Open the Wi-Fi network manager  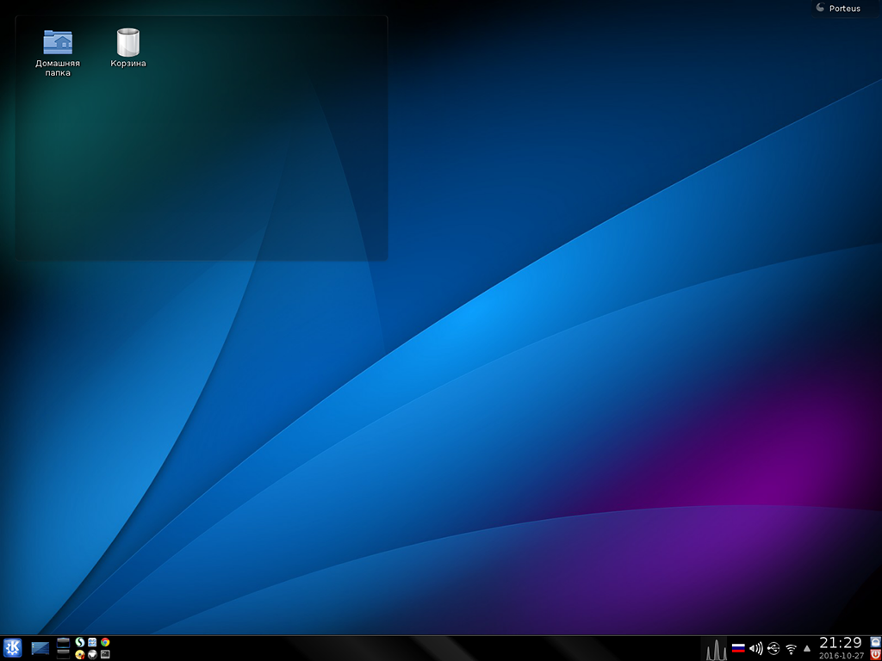[x=791, y=649]
